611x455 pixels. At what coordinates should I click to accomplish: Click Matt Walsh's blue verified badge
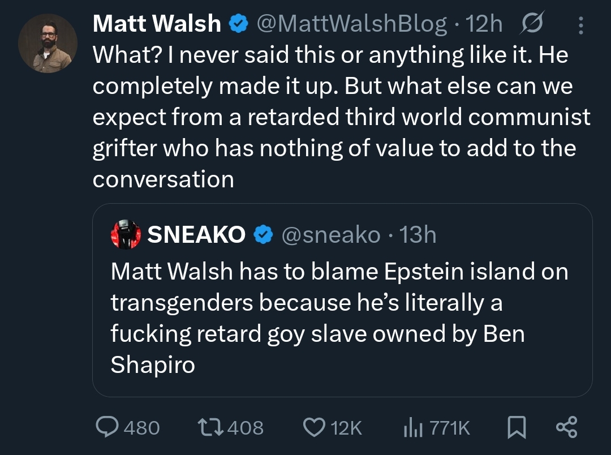pyautogui.click(x=238, y=24)
